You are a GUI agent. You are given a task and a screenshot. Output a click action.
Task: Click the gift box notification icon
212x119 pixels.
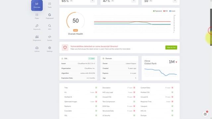205,114
